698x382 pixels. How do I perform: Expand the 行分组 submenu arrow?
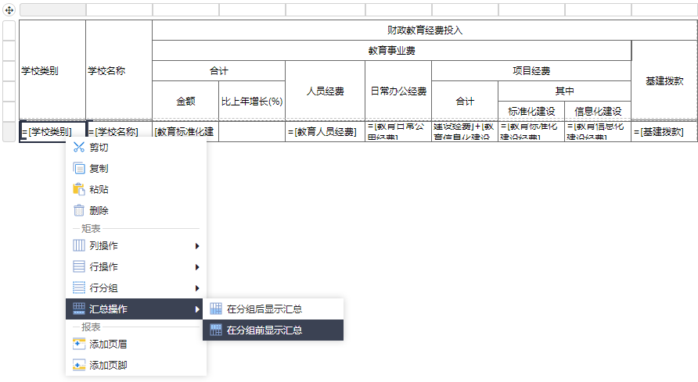point(196,288)
